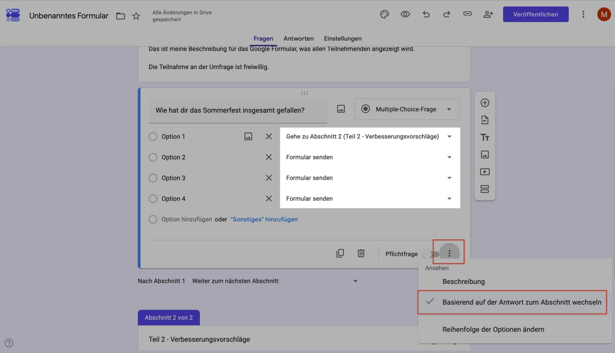This screenshot has height=353, width=615.
Task: Open the Multiple-Choice-Frage question type dropdown
Action: (407, 109)
